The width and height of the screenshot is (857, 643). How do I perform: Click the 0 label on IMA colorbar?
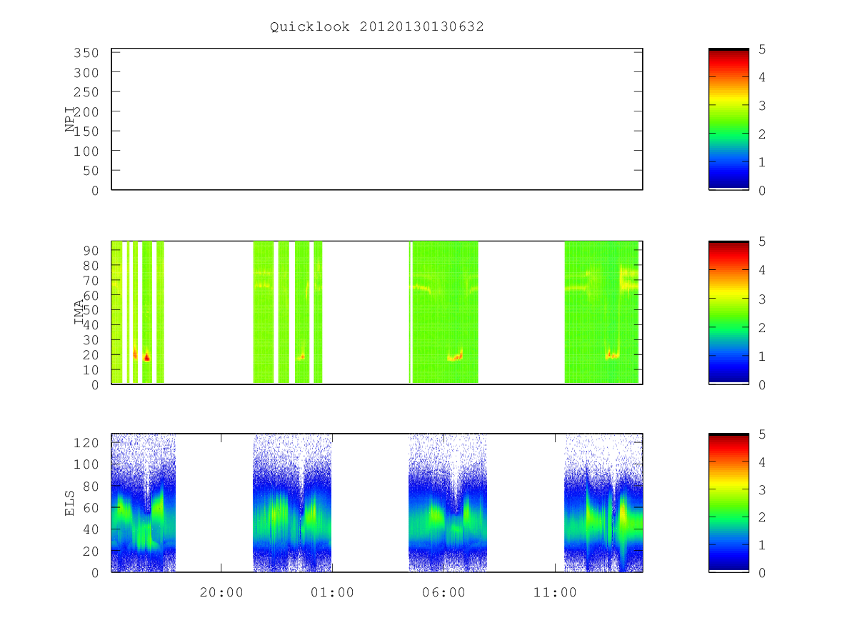762,384
